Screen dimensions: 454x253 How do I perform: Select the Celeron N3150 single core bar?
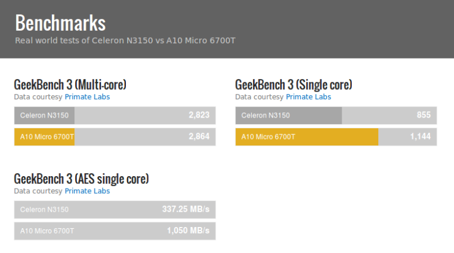tap(336, 115)
